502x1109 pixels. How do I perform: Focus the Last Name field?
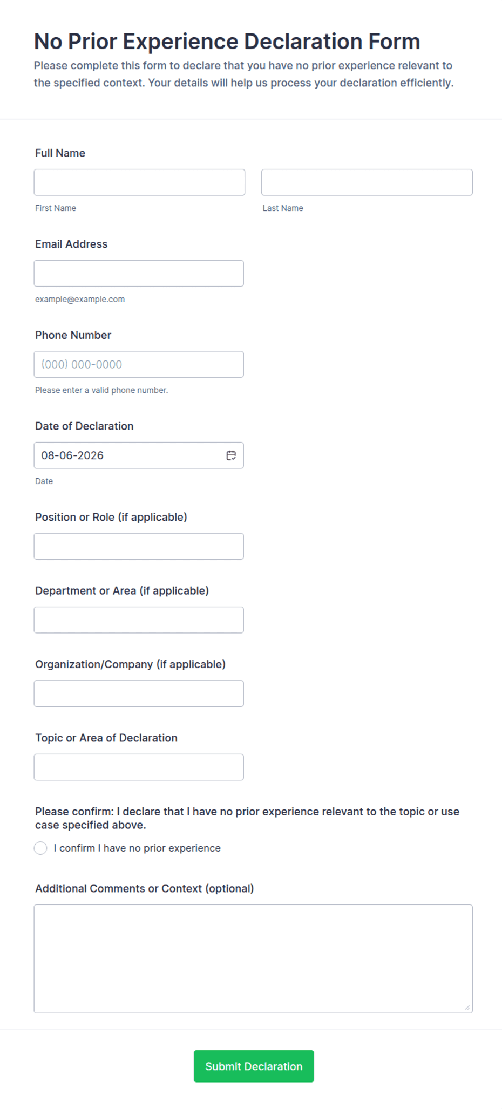(367, 182)
